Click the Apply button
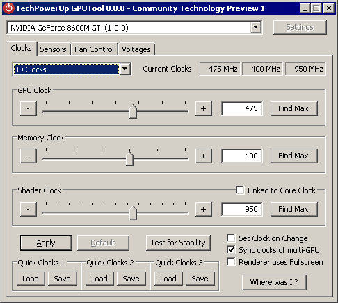Screen dimensions: 338x303 (x=46, y=243)
